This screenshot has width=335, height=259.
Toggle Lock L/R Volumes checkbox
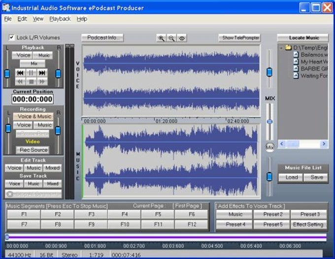[x=11, y=37]
